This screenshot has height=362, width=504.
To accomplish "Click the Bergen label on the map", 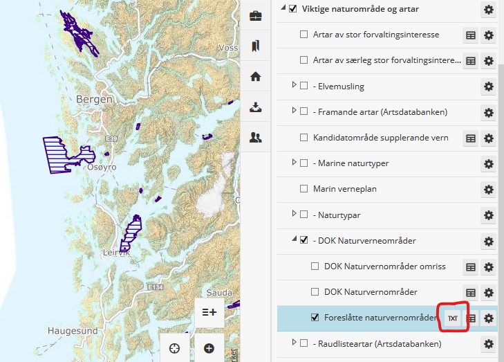I will [94, 100].
